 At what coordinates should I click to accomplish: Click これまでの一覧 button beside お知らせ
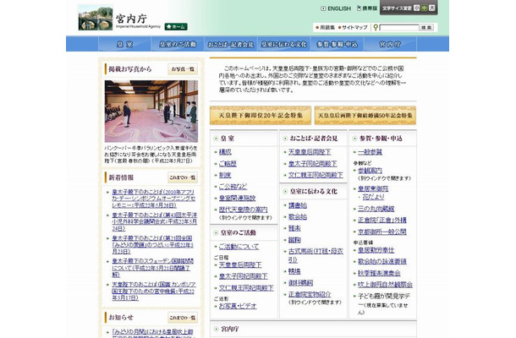(x=183, y=318)
